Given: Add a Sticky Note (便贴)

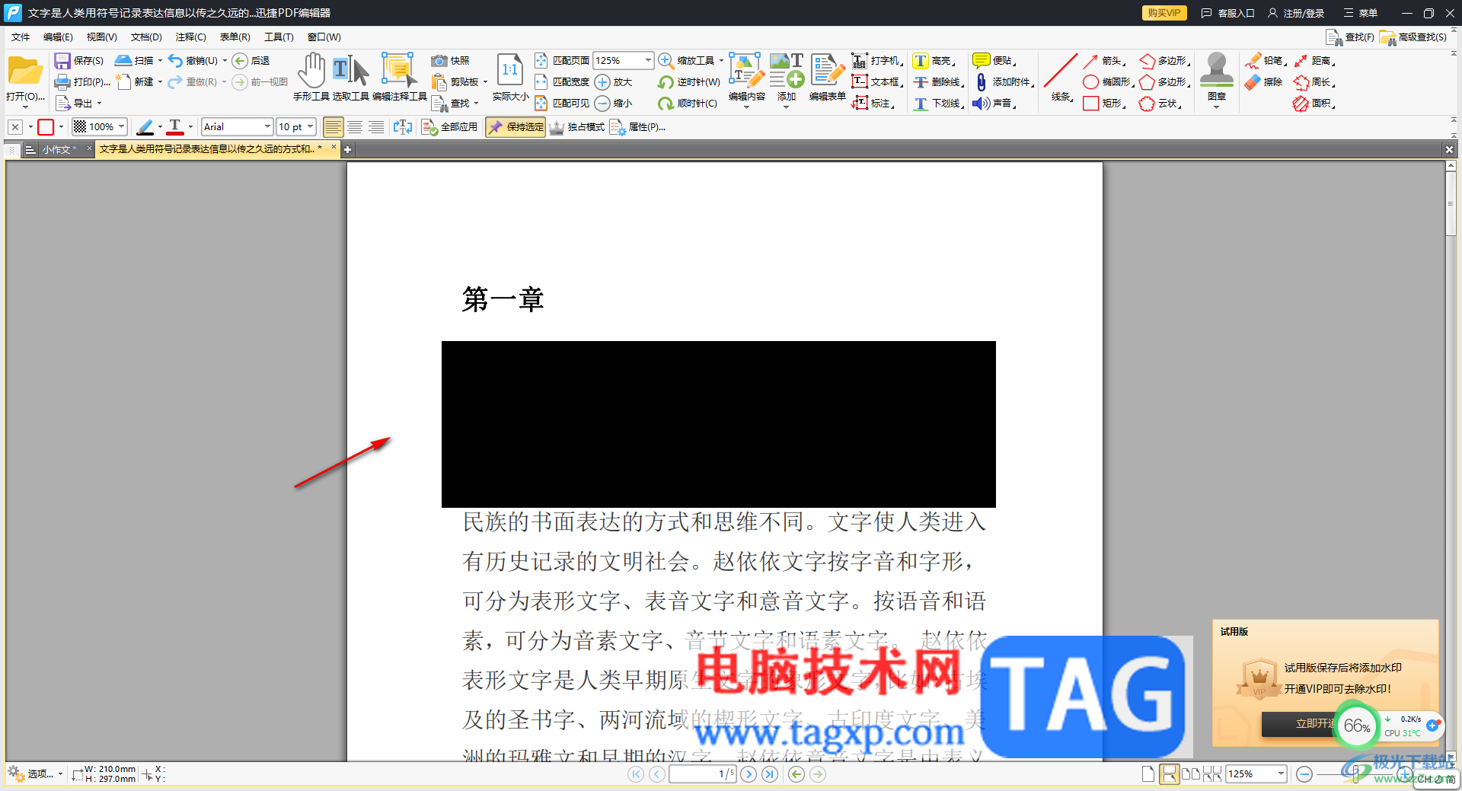Looking at the screenshot, I should 994,60.
